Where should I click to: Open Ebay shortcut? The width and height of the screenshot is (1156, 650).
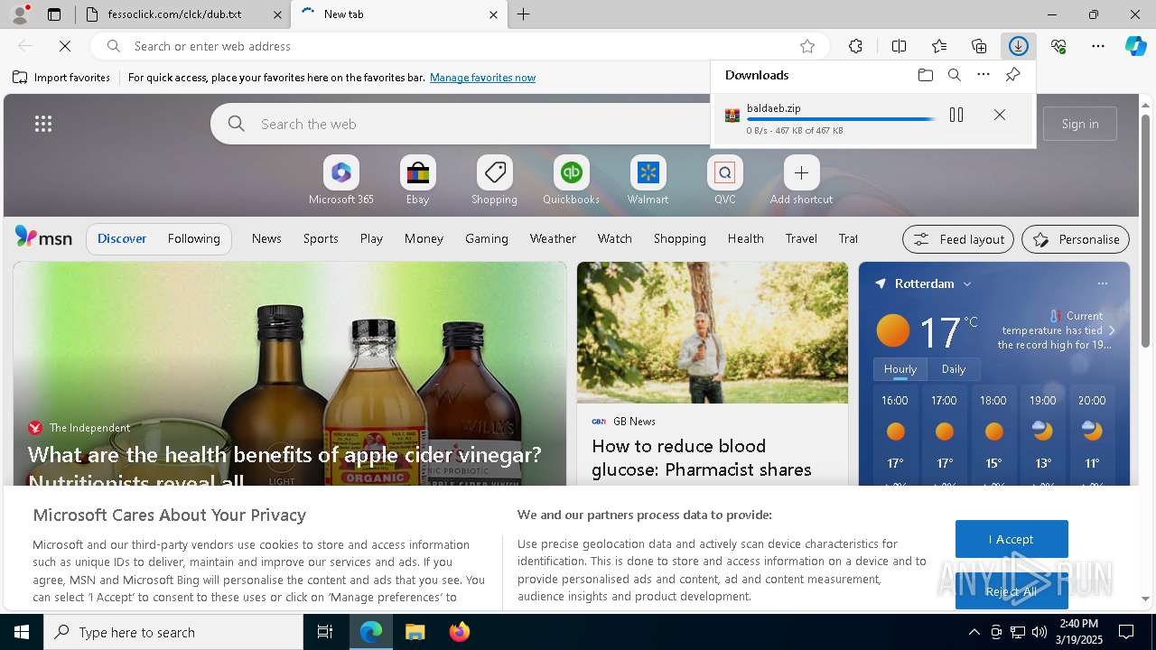point(417,181)
